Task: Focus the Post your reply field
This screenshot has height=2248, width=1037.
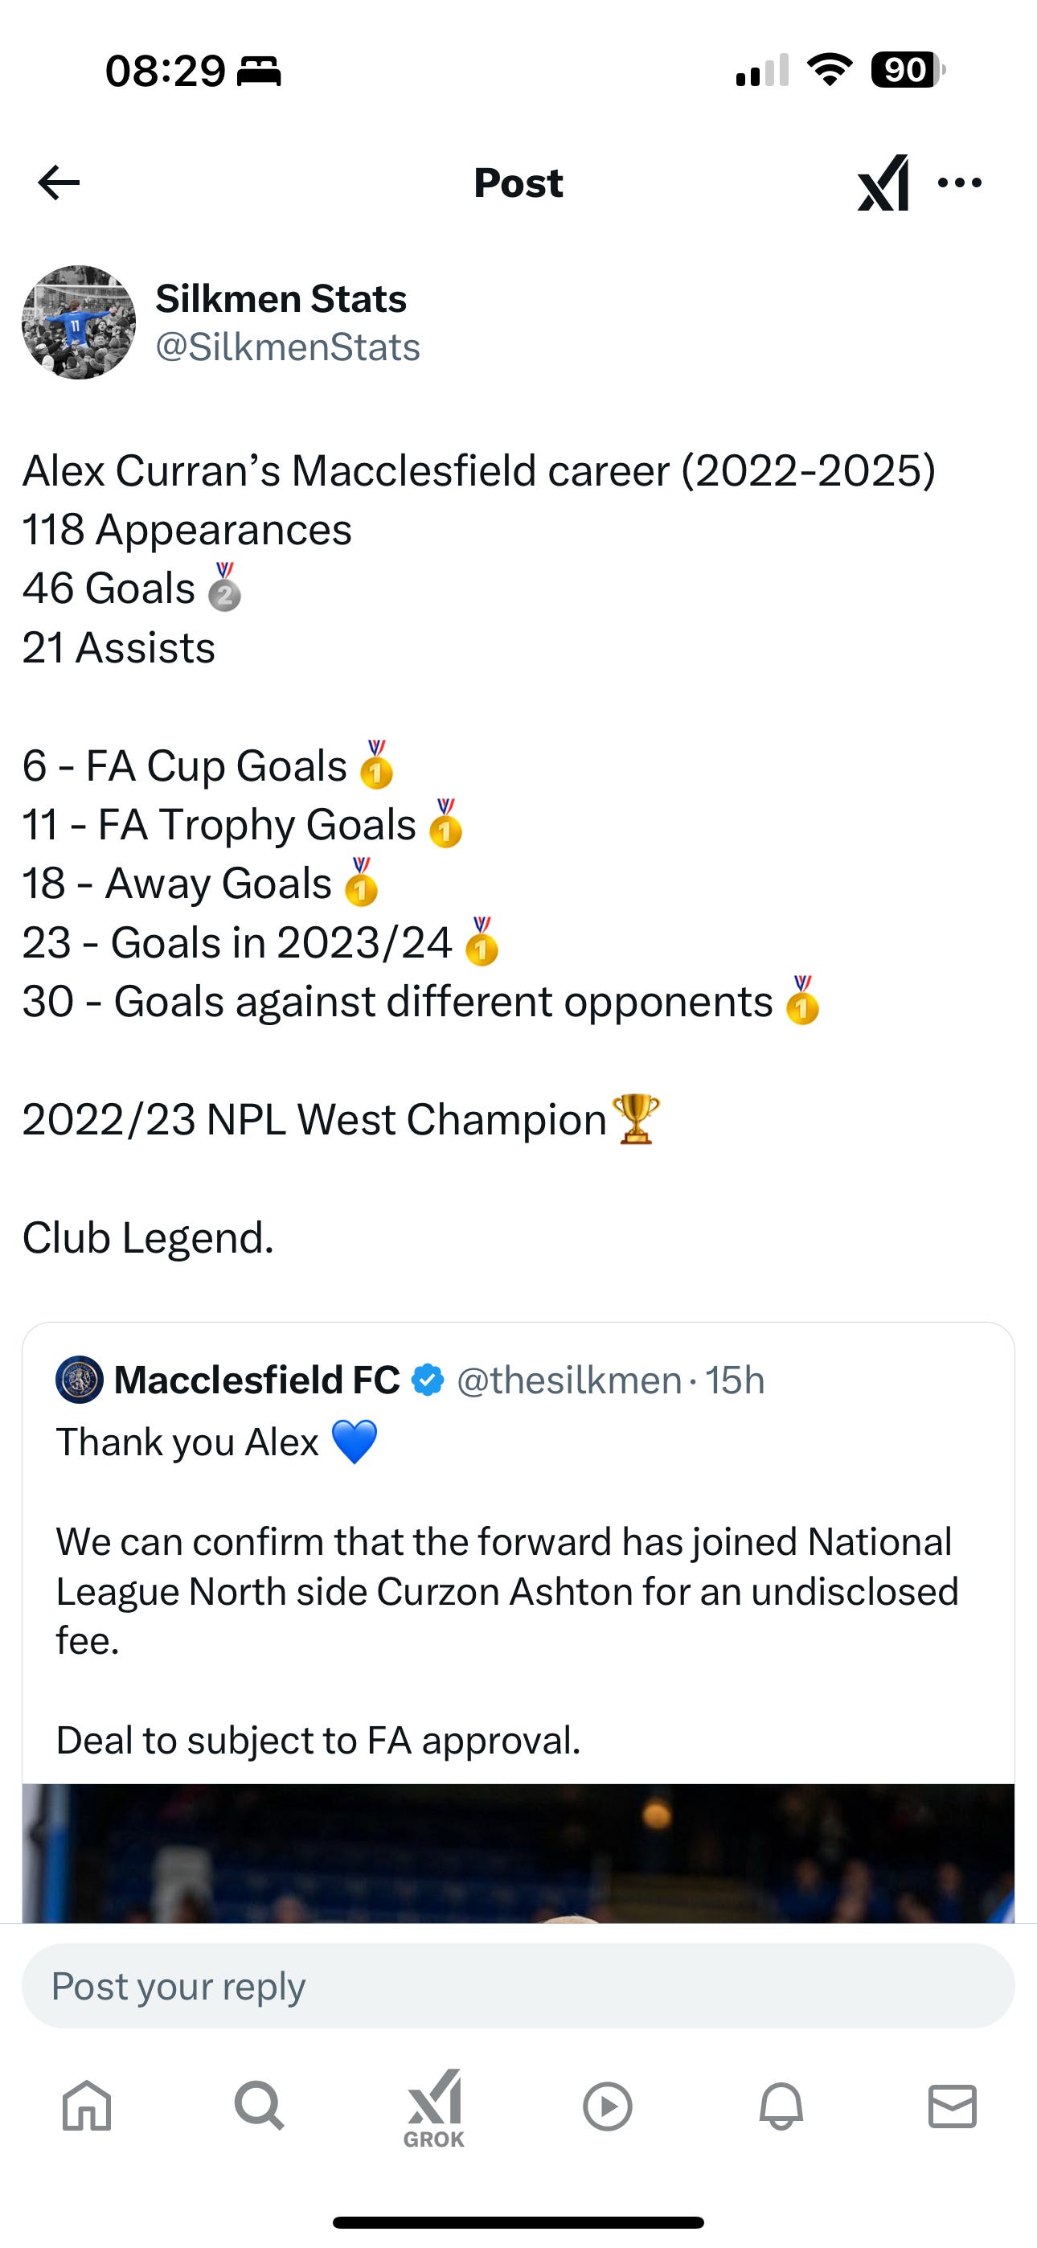Action: [x=518, y=1985]
